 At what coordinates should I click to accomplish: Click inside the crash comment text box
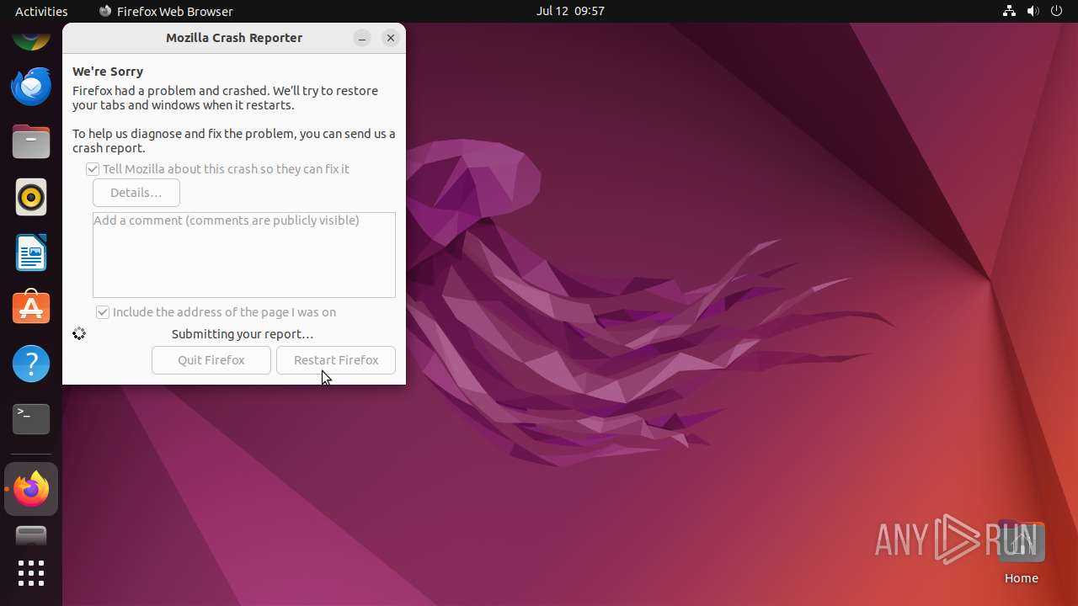coord(244,255)
